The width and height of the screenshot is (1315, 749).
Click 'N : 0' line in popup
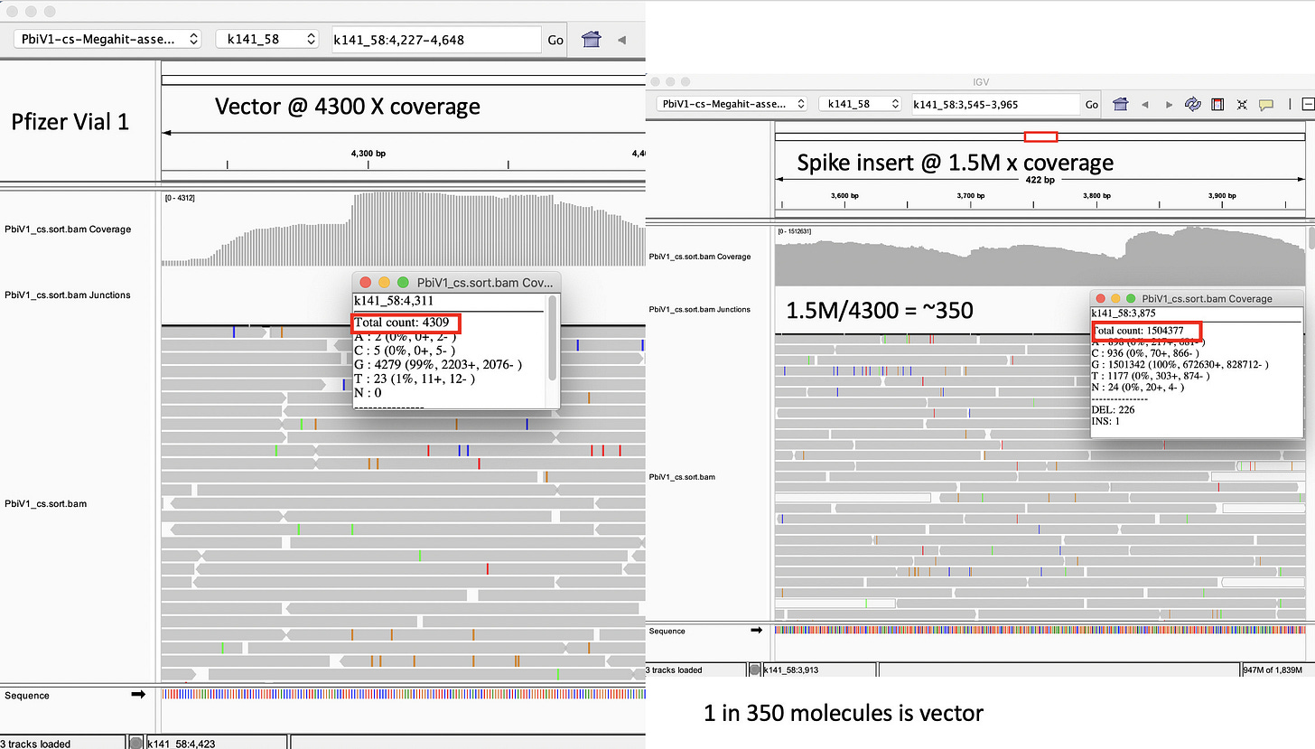click(x=368, y=393)
